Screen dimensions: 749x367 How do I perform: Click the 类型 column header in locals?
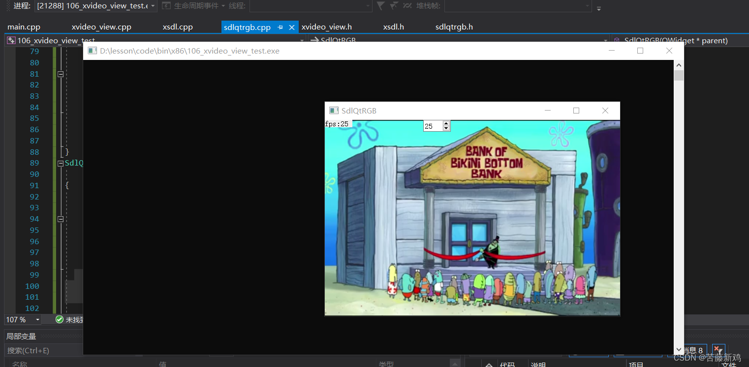(386, 364)
